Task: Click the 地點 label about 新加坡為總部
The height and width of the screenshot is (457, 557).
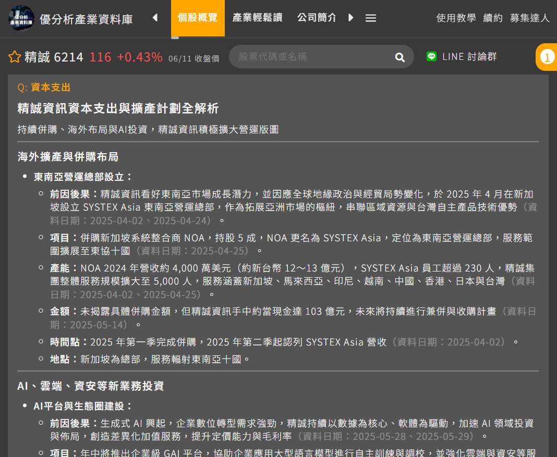Action: point(65,360)
